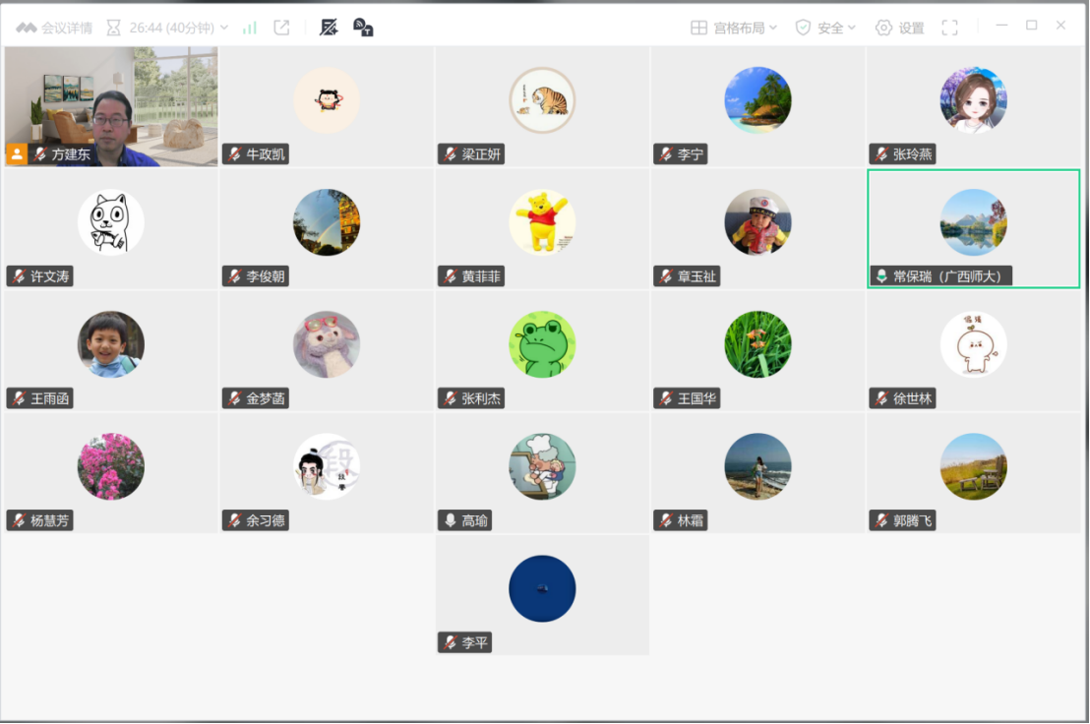This screenshot has height=724, width=1090.
Task: Open 会议详情 meeting details
Action: (x=54, y=28)
